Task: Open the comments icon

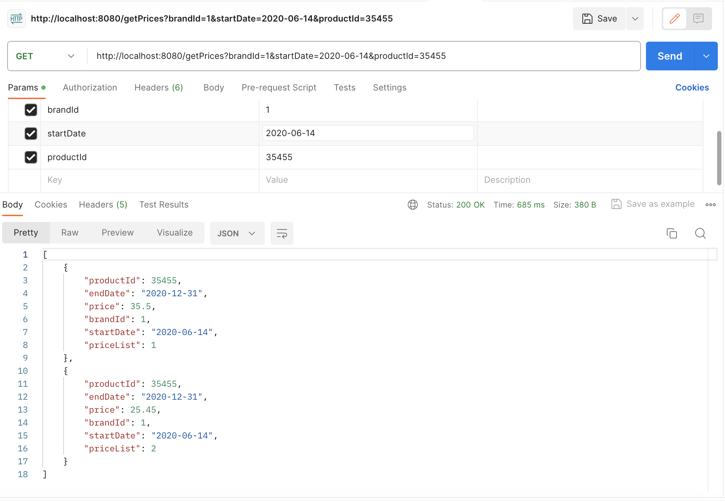Action: [x=698, y=19]
